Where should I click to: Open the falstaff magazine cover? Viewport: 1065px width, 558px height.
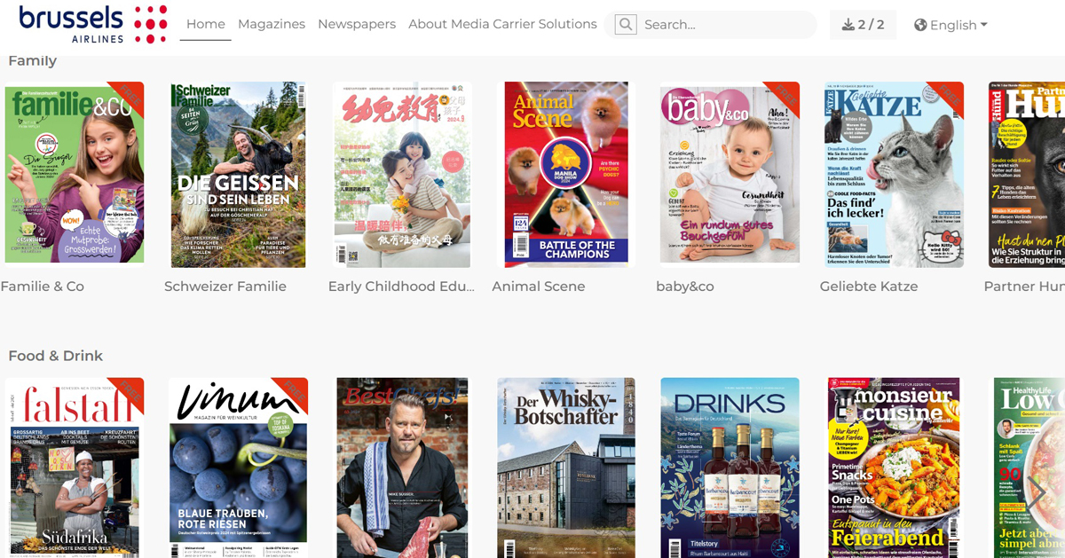pyautogui.click(x=74, y=468)
